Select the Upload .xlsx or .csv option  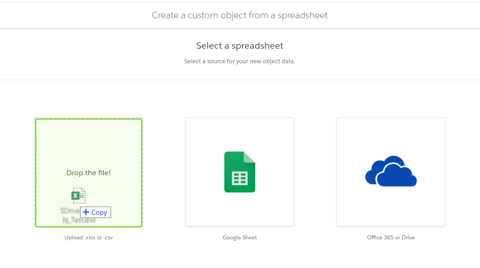click(x=89, y=172)
